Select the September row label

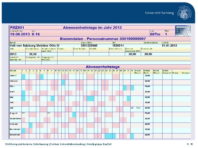[x=15, y=119]
